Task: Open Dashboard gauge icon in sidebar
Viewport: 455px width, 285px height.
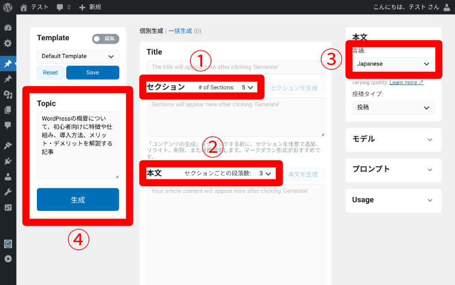Action: 8,28
